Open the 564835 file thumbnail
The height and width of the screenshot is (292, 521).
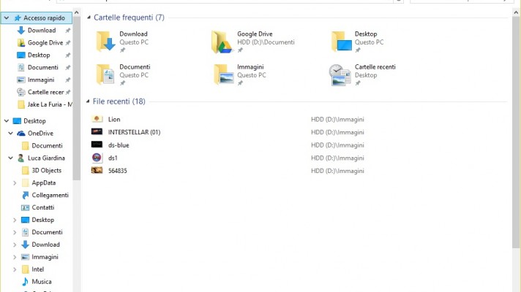(x=97, y=170)
